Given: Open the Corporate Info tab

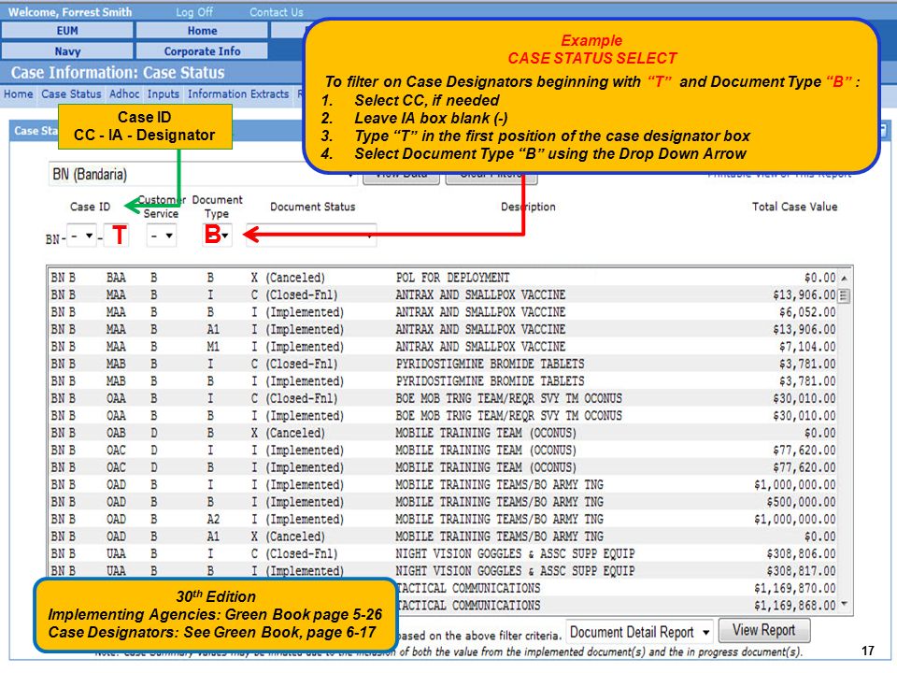Looking at the screenshot, I should pos(202,50).
